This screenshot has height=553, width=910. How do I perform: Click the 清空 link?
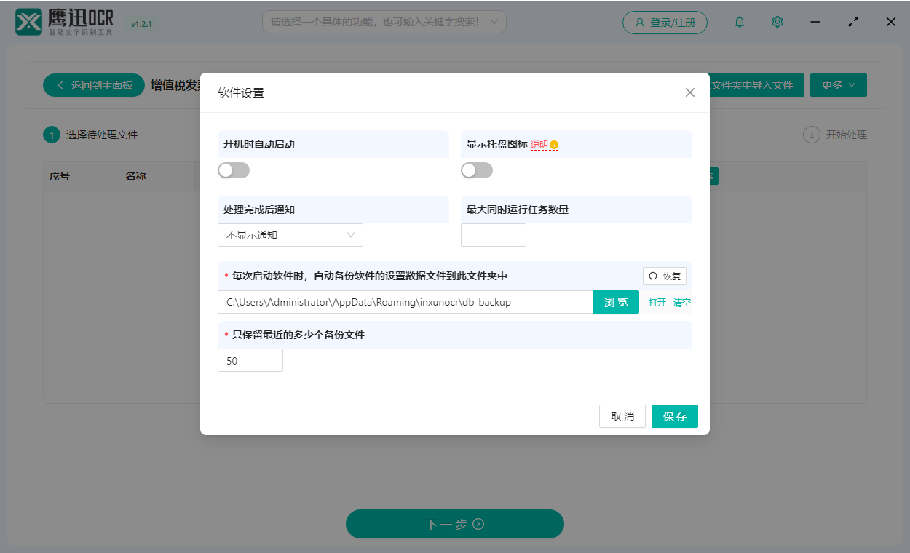[682, 303]
